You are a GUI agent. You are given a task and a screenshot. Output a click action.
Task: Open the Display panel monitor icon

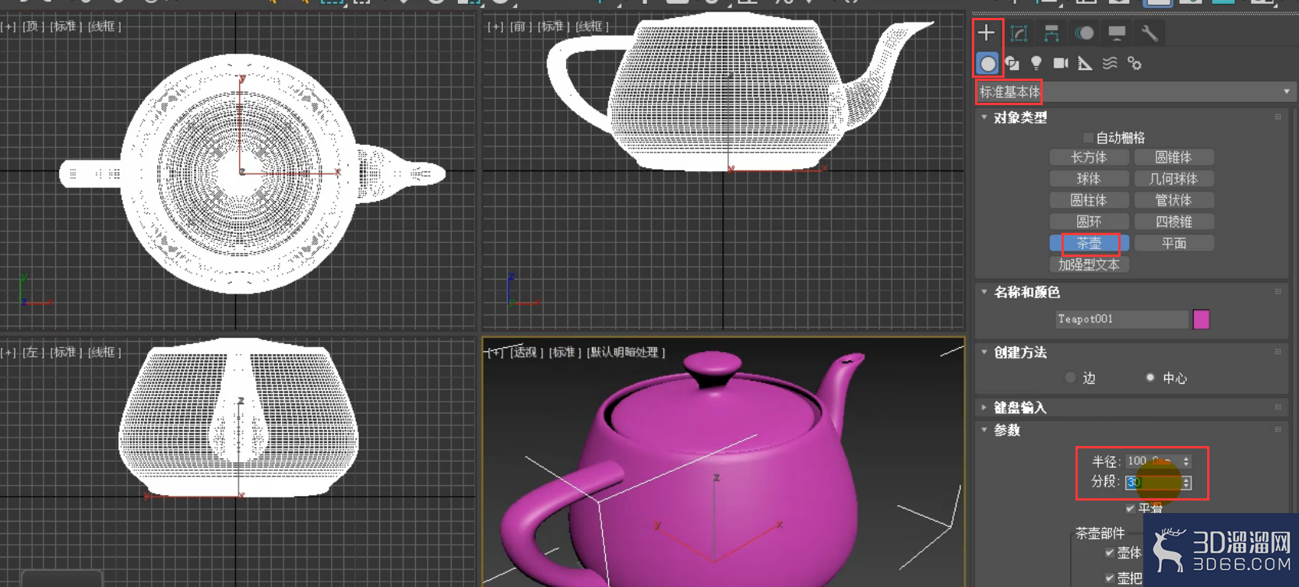pyautogui.click(x=1117, y=33)
